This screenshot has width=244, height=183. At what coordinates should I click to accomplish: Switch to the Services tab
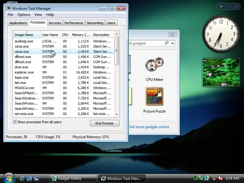(55, 23)
